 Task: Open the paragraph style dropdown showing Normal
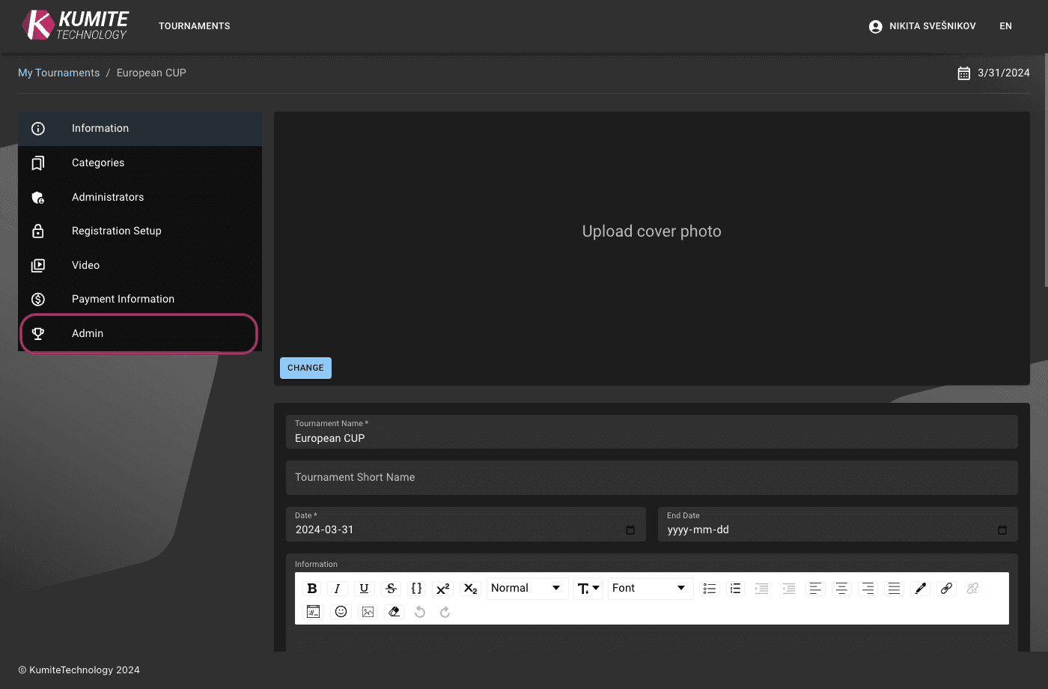pyautogui.click(x=527, y=588)
